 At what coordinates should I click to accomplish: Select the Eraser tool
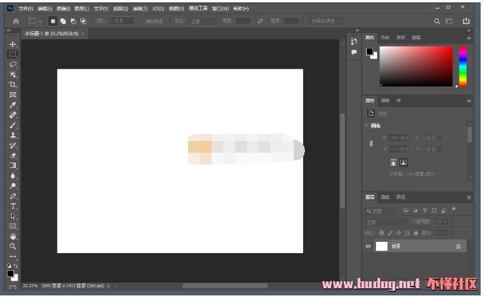12,155
